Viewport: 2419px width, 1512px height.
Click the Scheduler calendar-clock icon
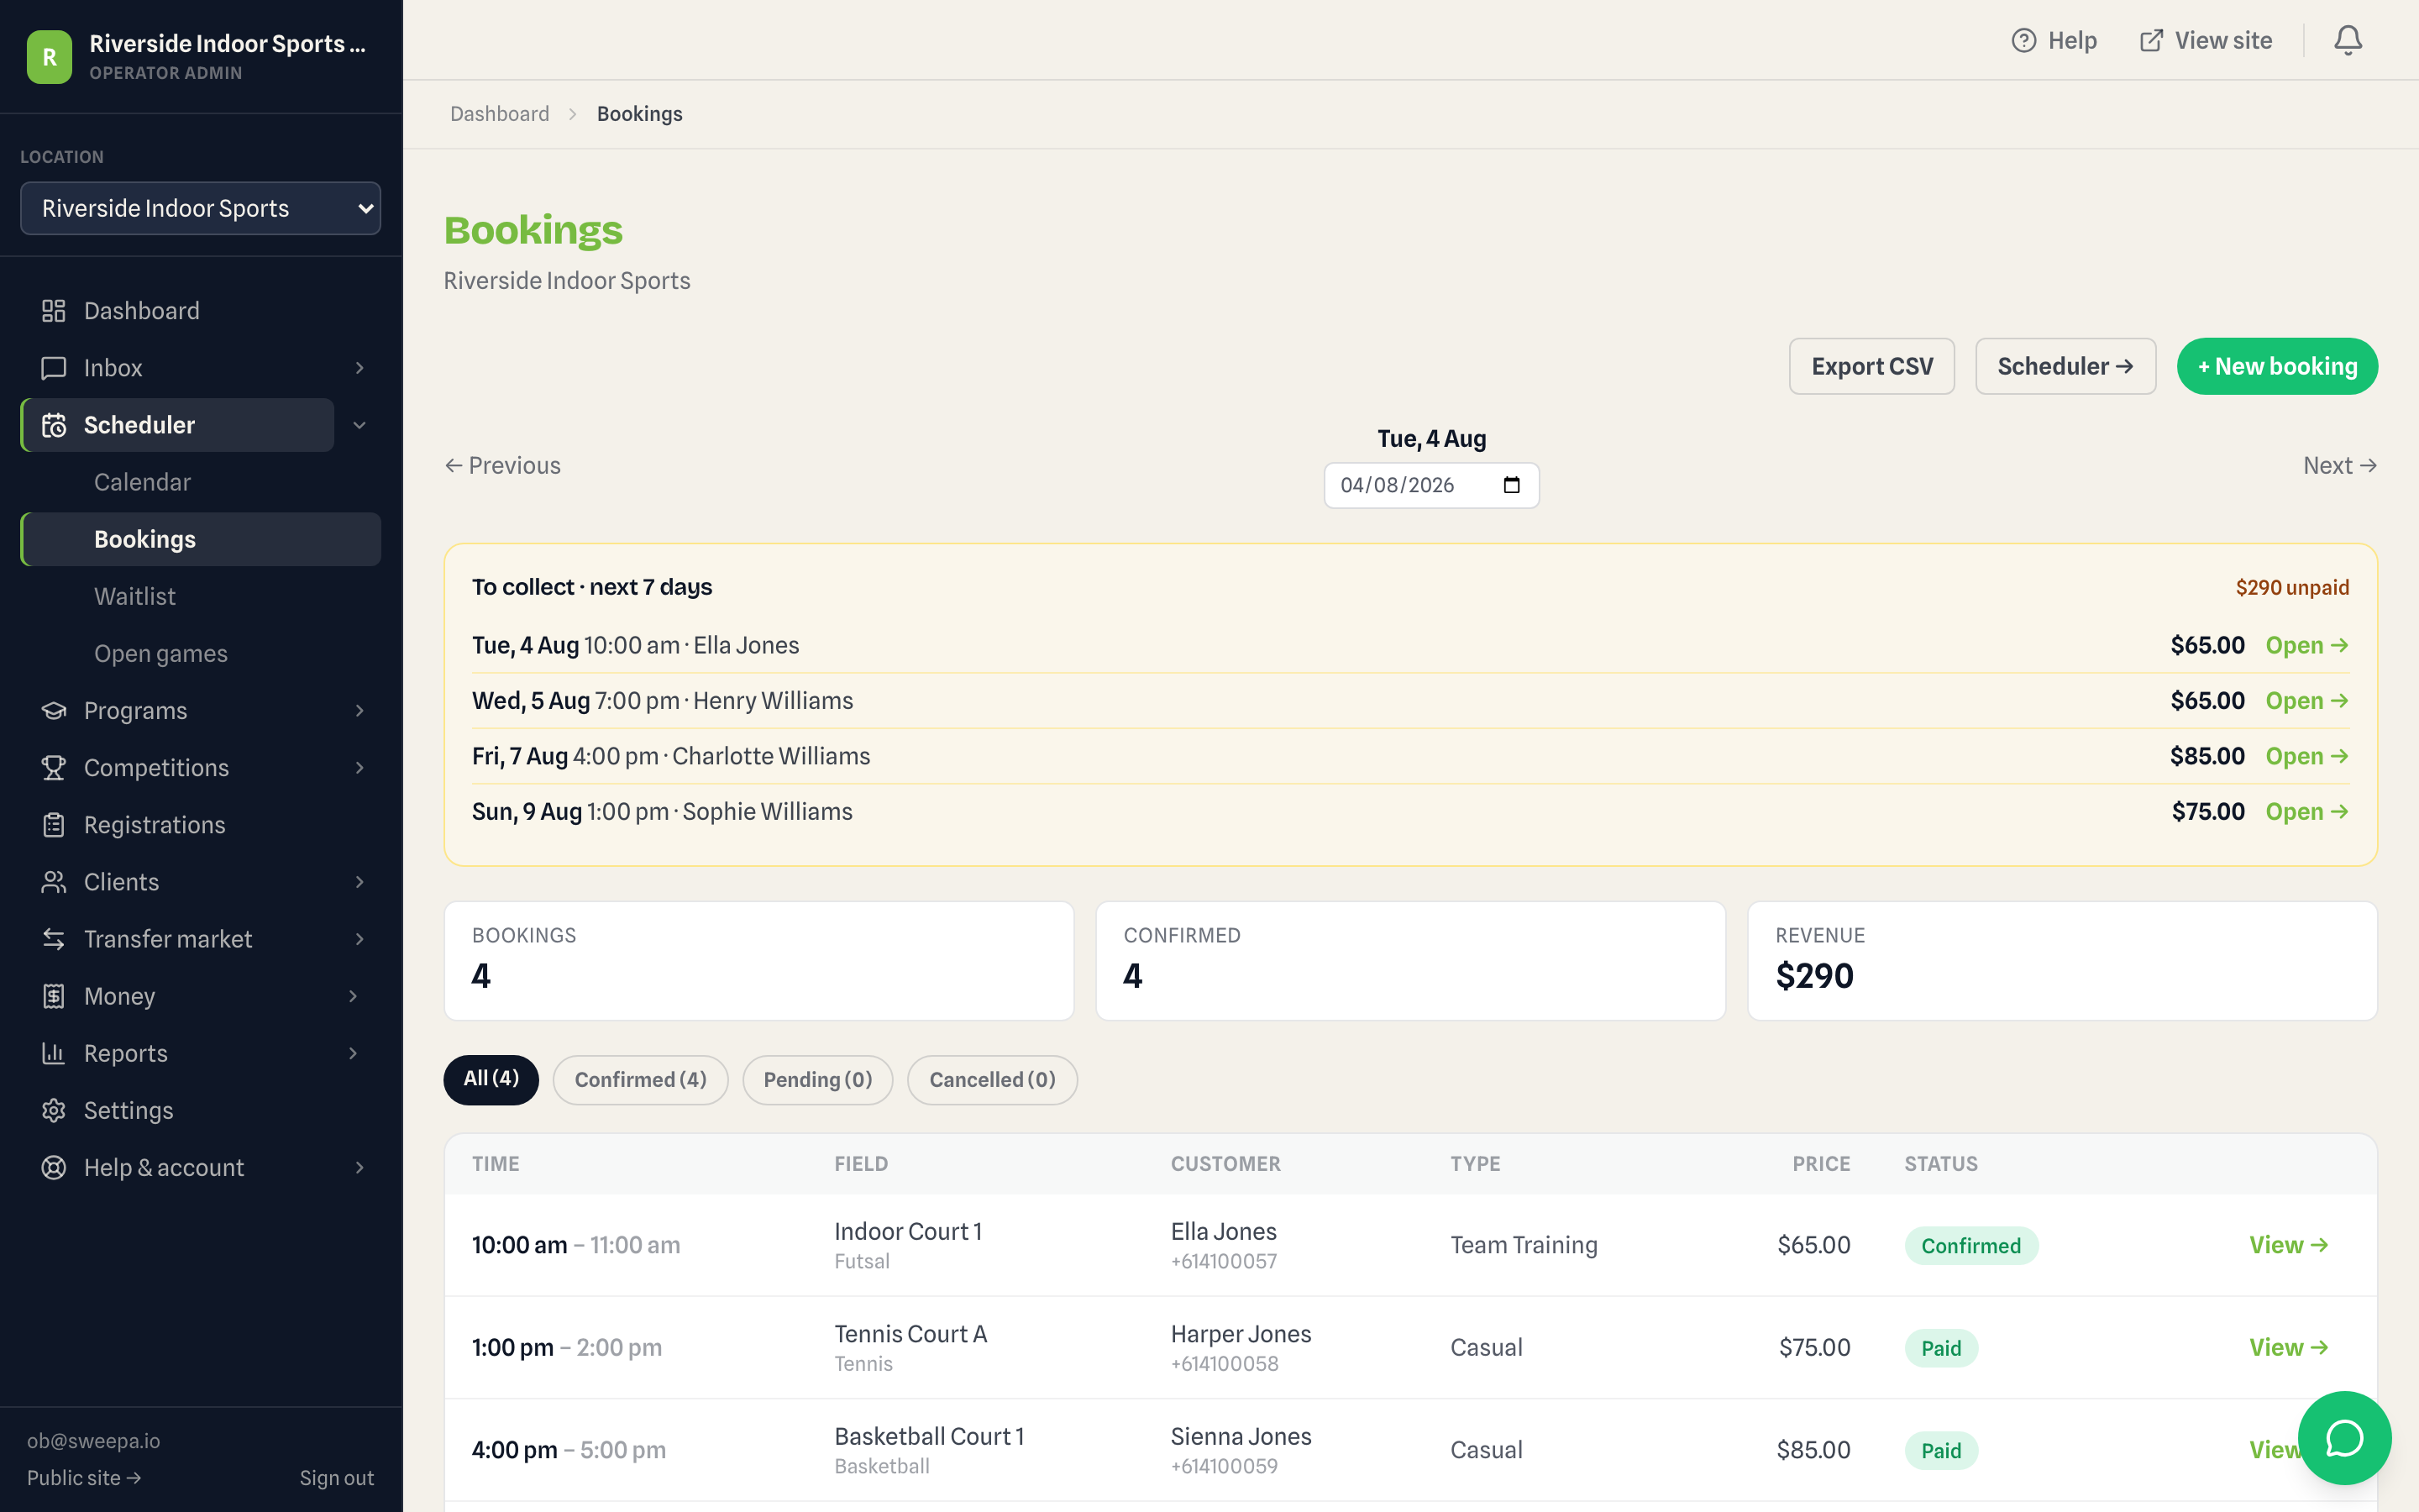click(54, 425)
